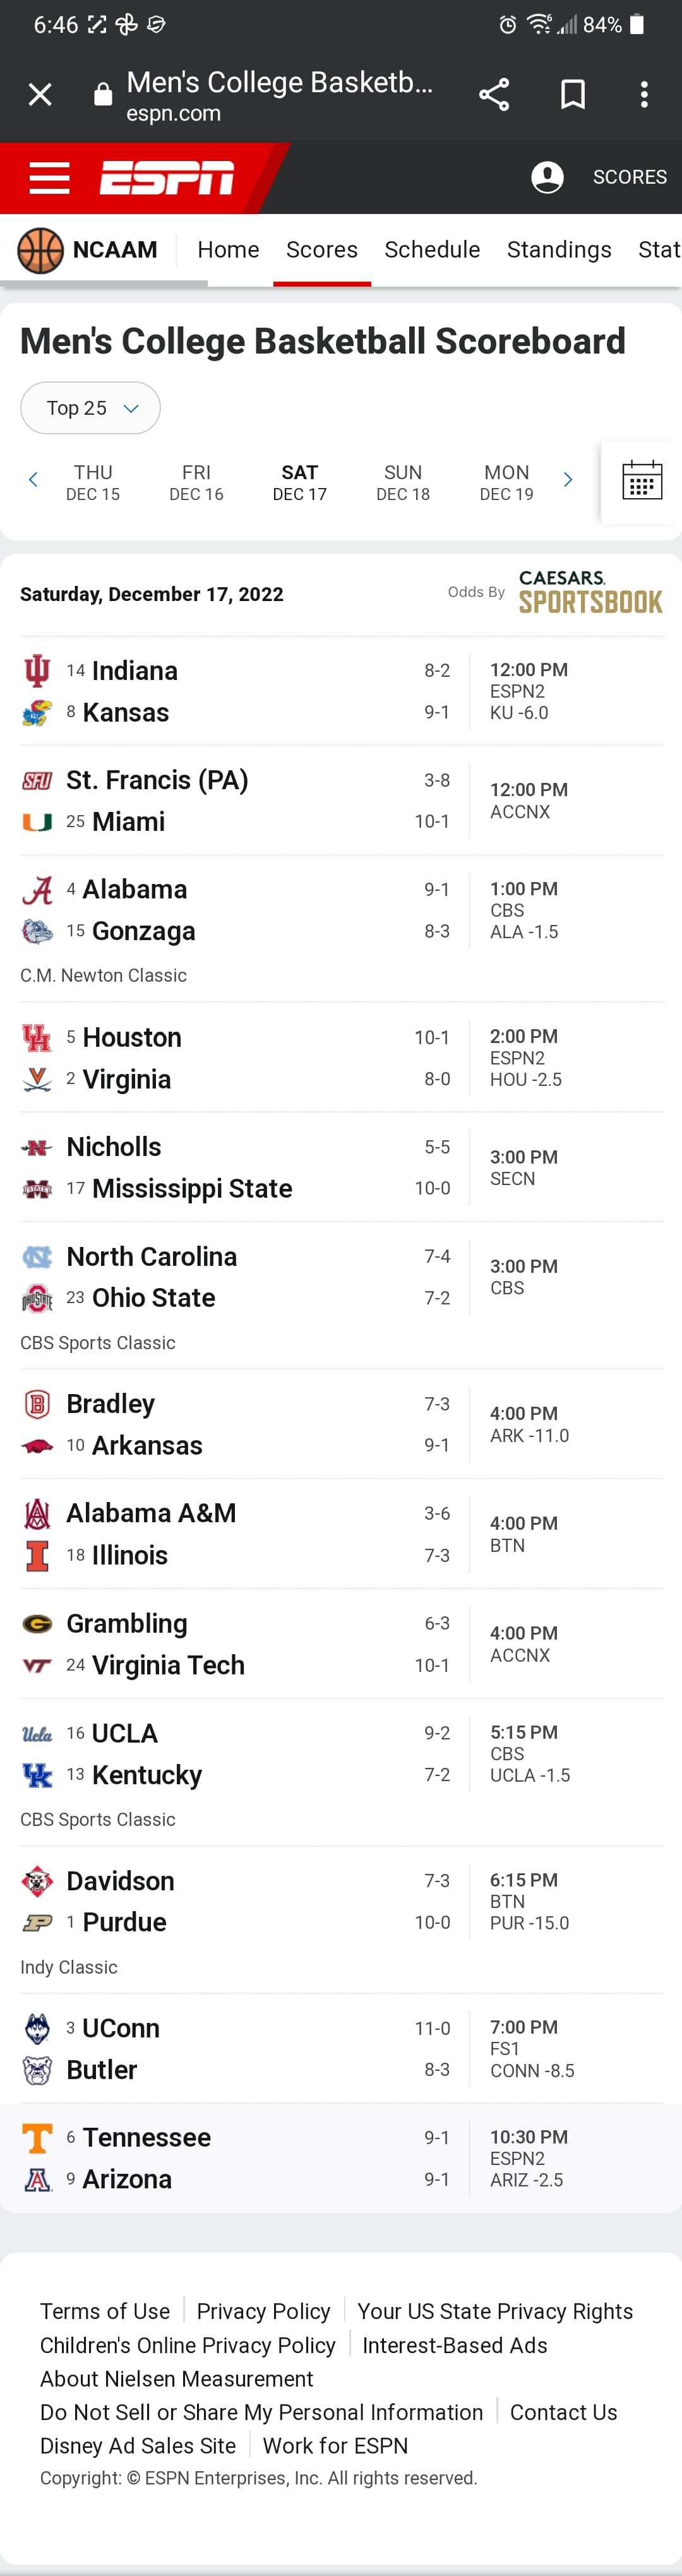Open the Contact Us link
The height and width of the screenshot is (2576, 682).
[x=563, y=2412]
